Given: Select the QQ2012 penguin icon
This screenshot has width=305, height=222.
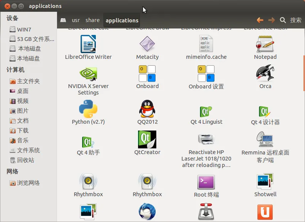Looking at the screenshot, I should pyautogui.click(x=147, y=109).
